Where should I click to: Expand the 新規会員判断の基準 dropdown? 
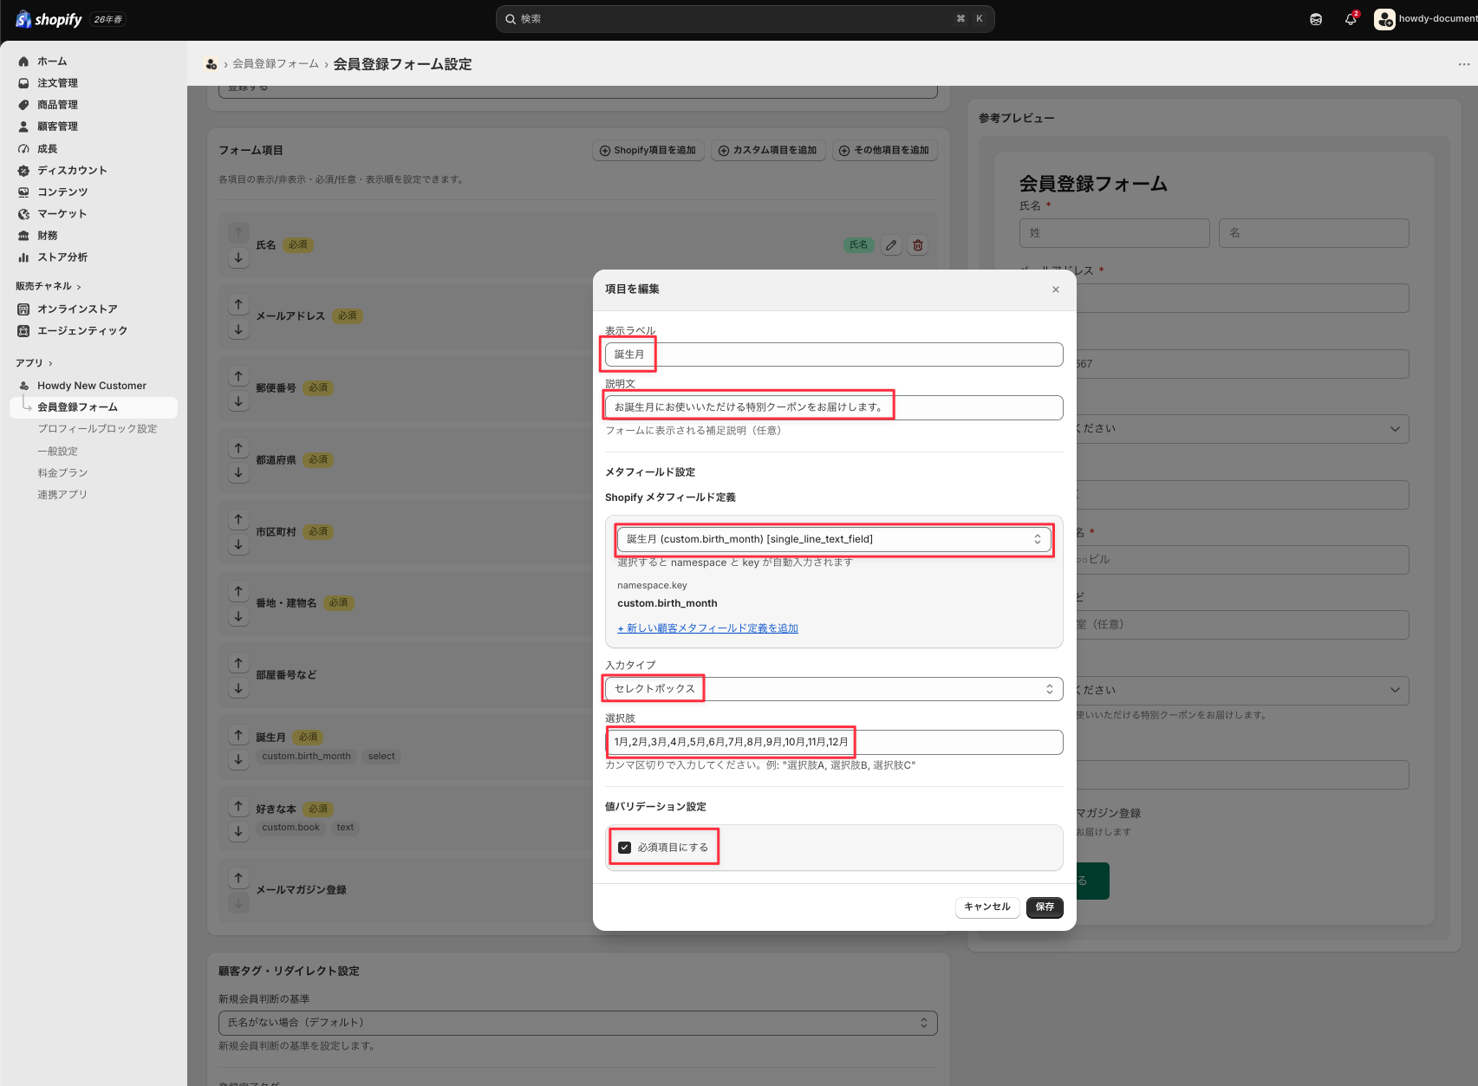(x=577, y=1023)
